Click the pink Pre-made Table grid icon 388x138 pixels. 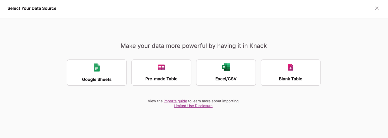click(x=161, y=67)
